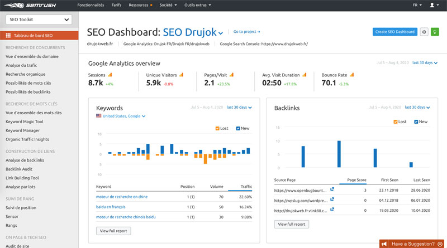
Task: Open the user account icon menu
Action: [435, 5]
